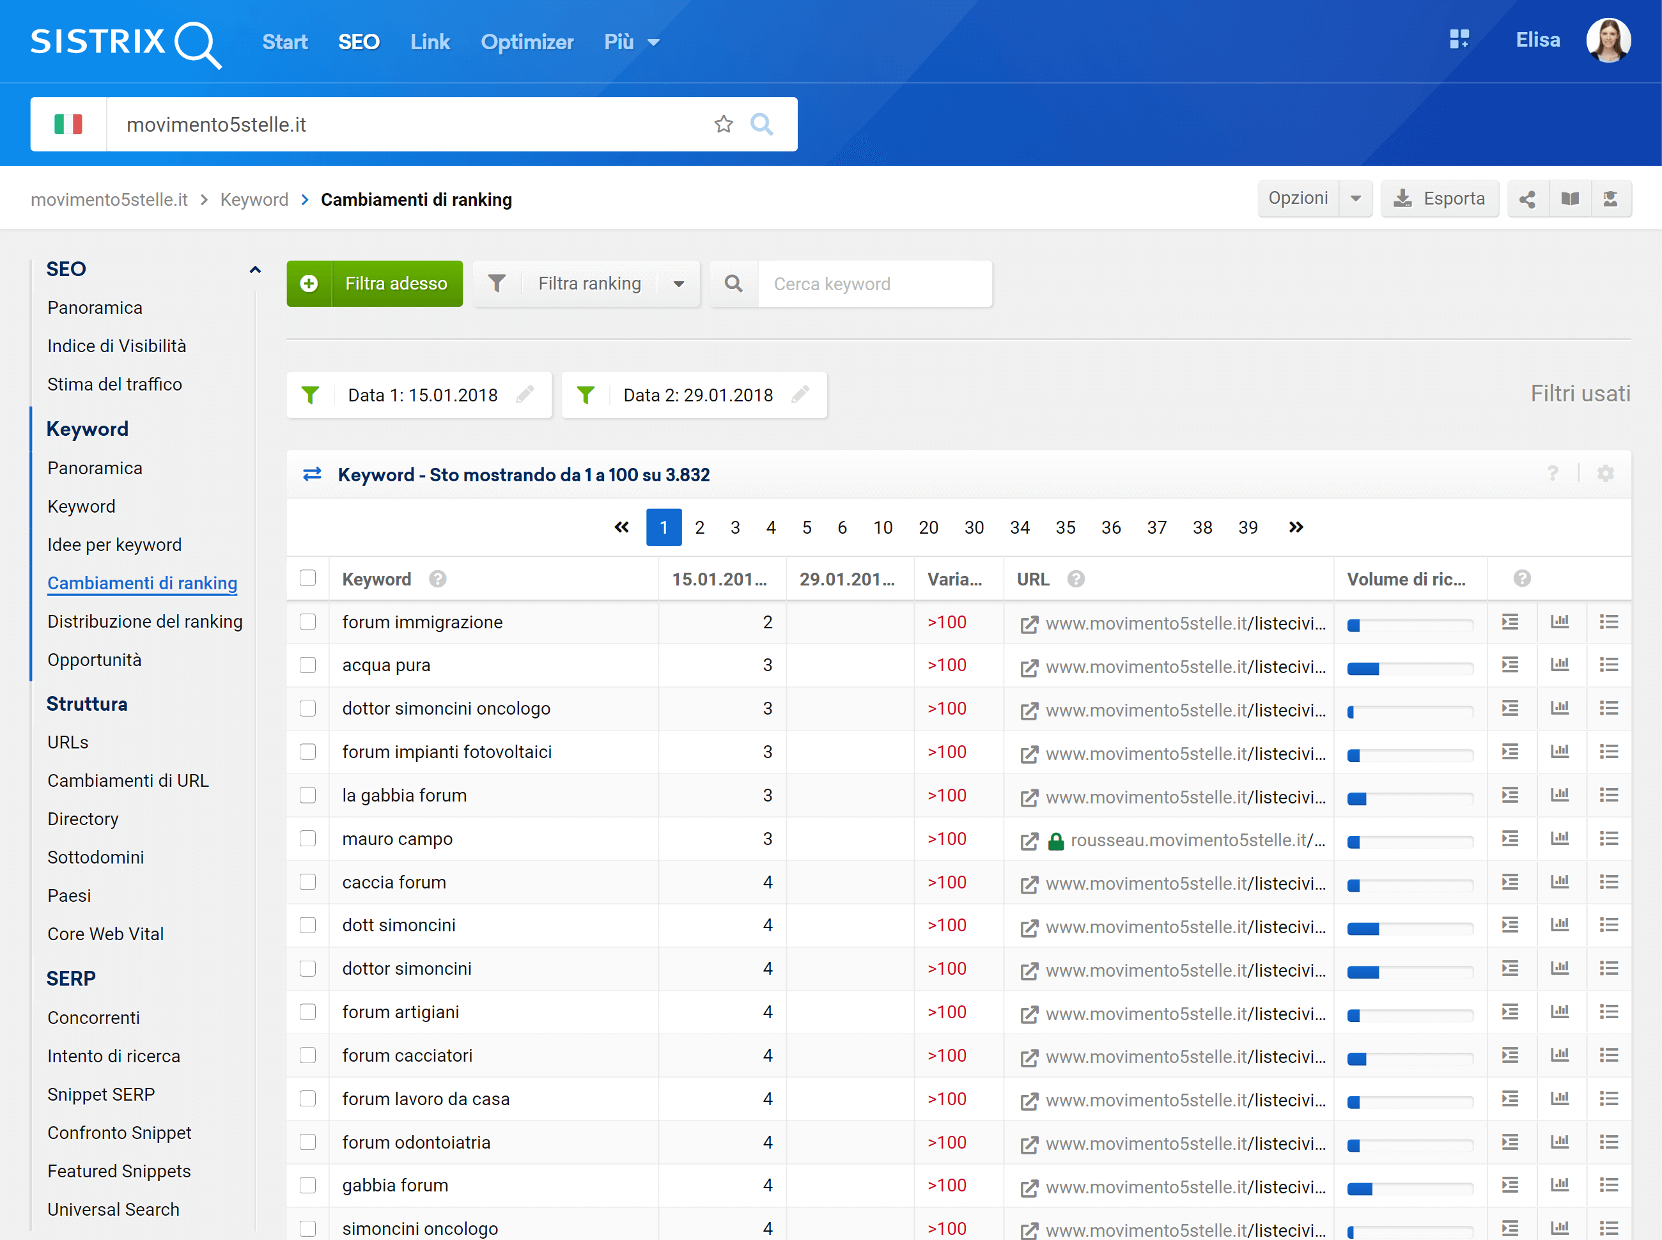Check the caccia forum row checkbox
This screenshot has height=1240, width=1662.
(x=307, y=882)
